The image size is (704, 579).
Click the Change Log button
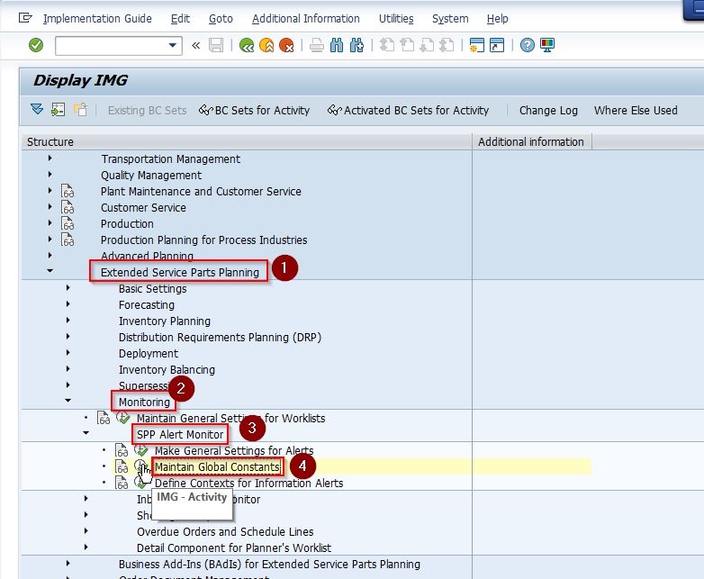[548, 111]
